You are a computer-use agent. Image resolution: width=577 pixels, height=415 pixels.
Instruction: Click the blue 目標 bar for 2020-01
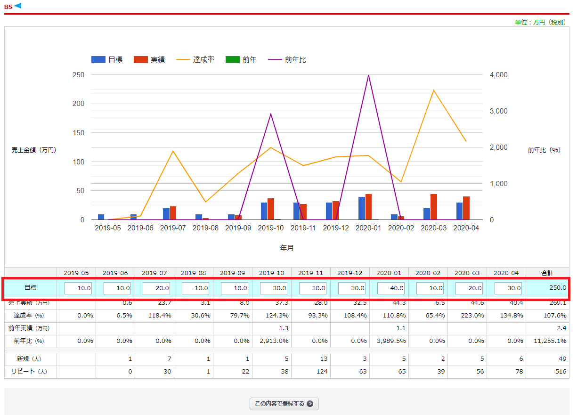[x=362, y=208]
